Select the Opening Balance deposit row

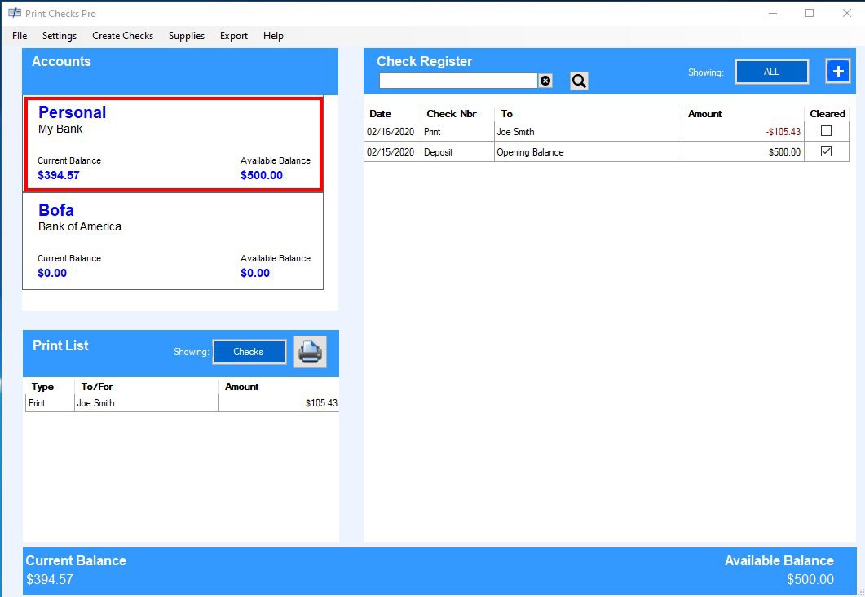click(571, 151)
